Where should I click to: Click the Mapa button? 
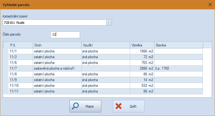pos(85,106)
